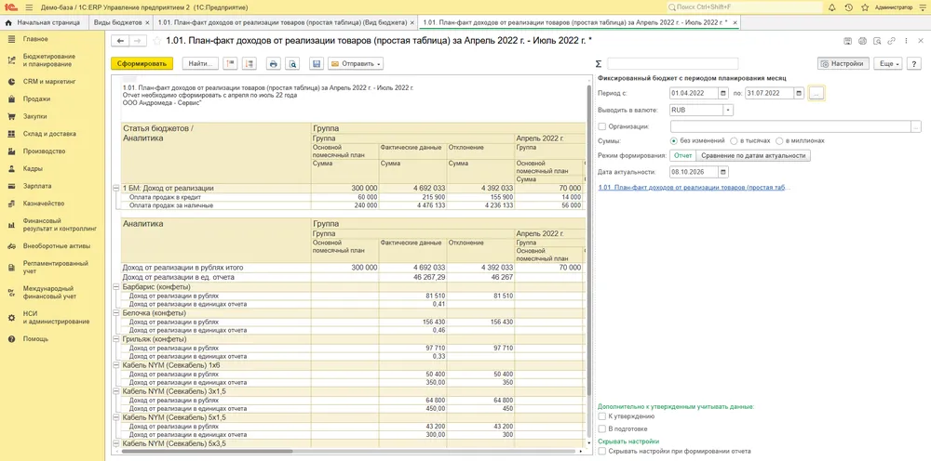Switch to Начальная страница tab
Viewport: 931px width, 461px height.
44,22
